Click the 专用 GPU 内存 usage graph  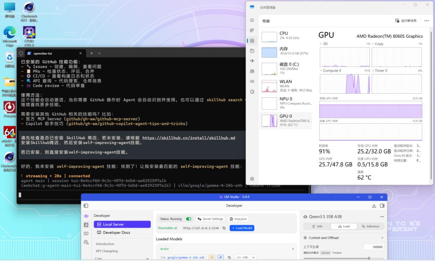click(371, 109)
